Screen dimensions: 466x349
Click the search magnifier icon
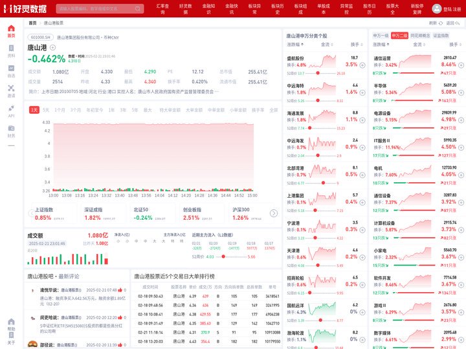coord(138,8)
